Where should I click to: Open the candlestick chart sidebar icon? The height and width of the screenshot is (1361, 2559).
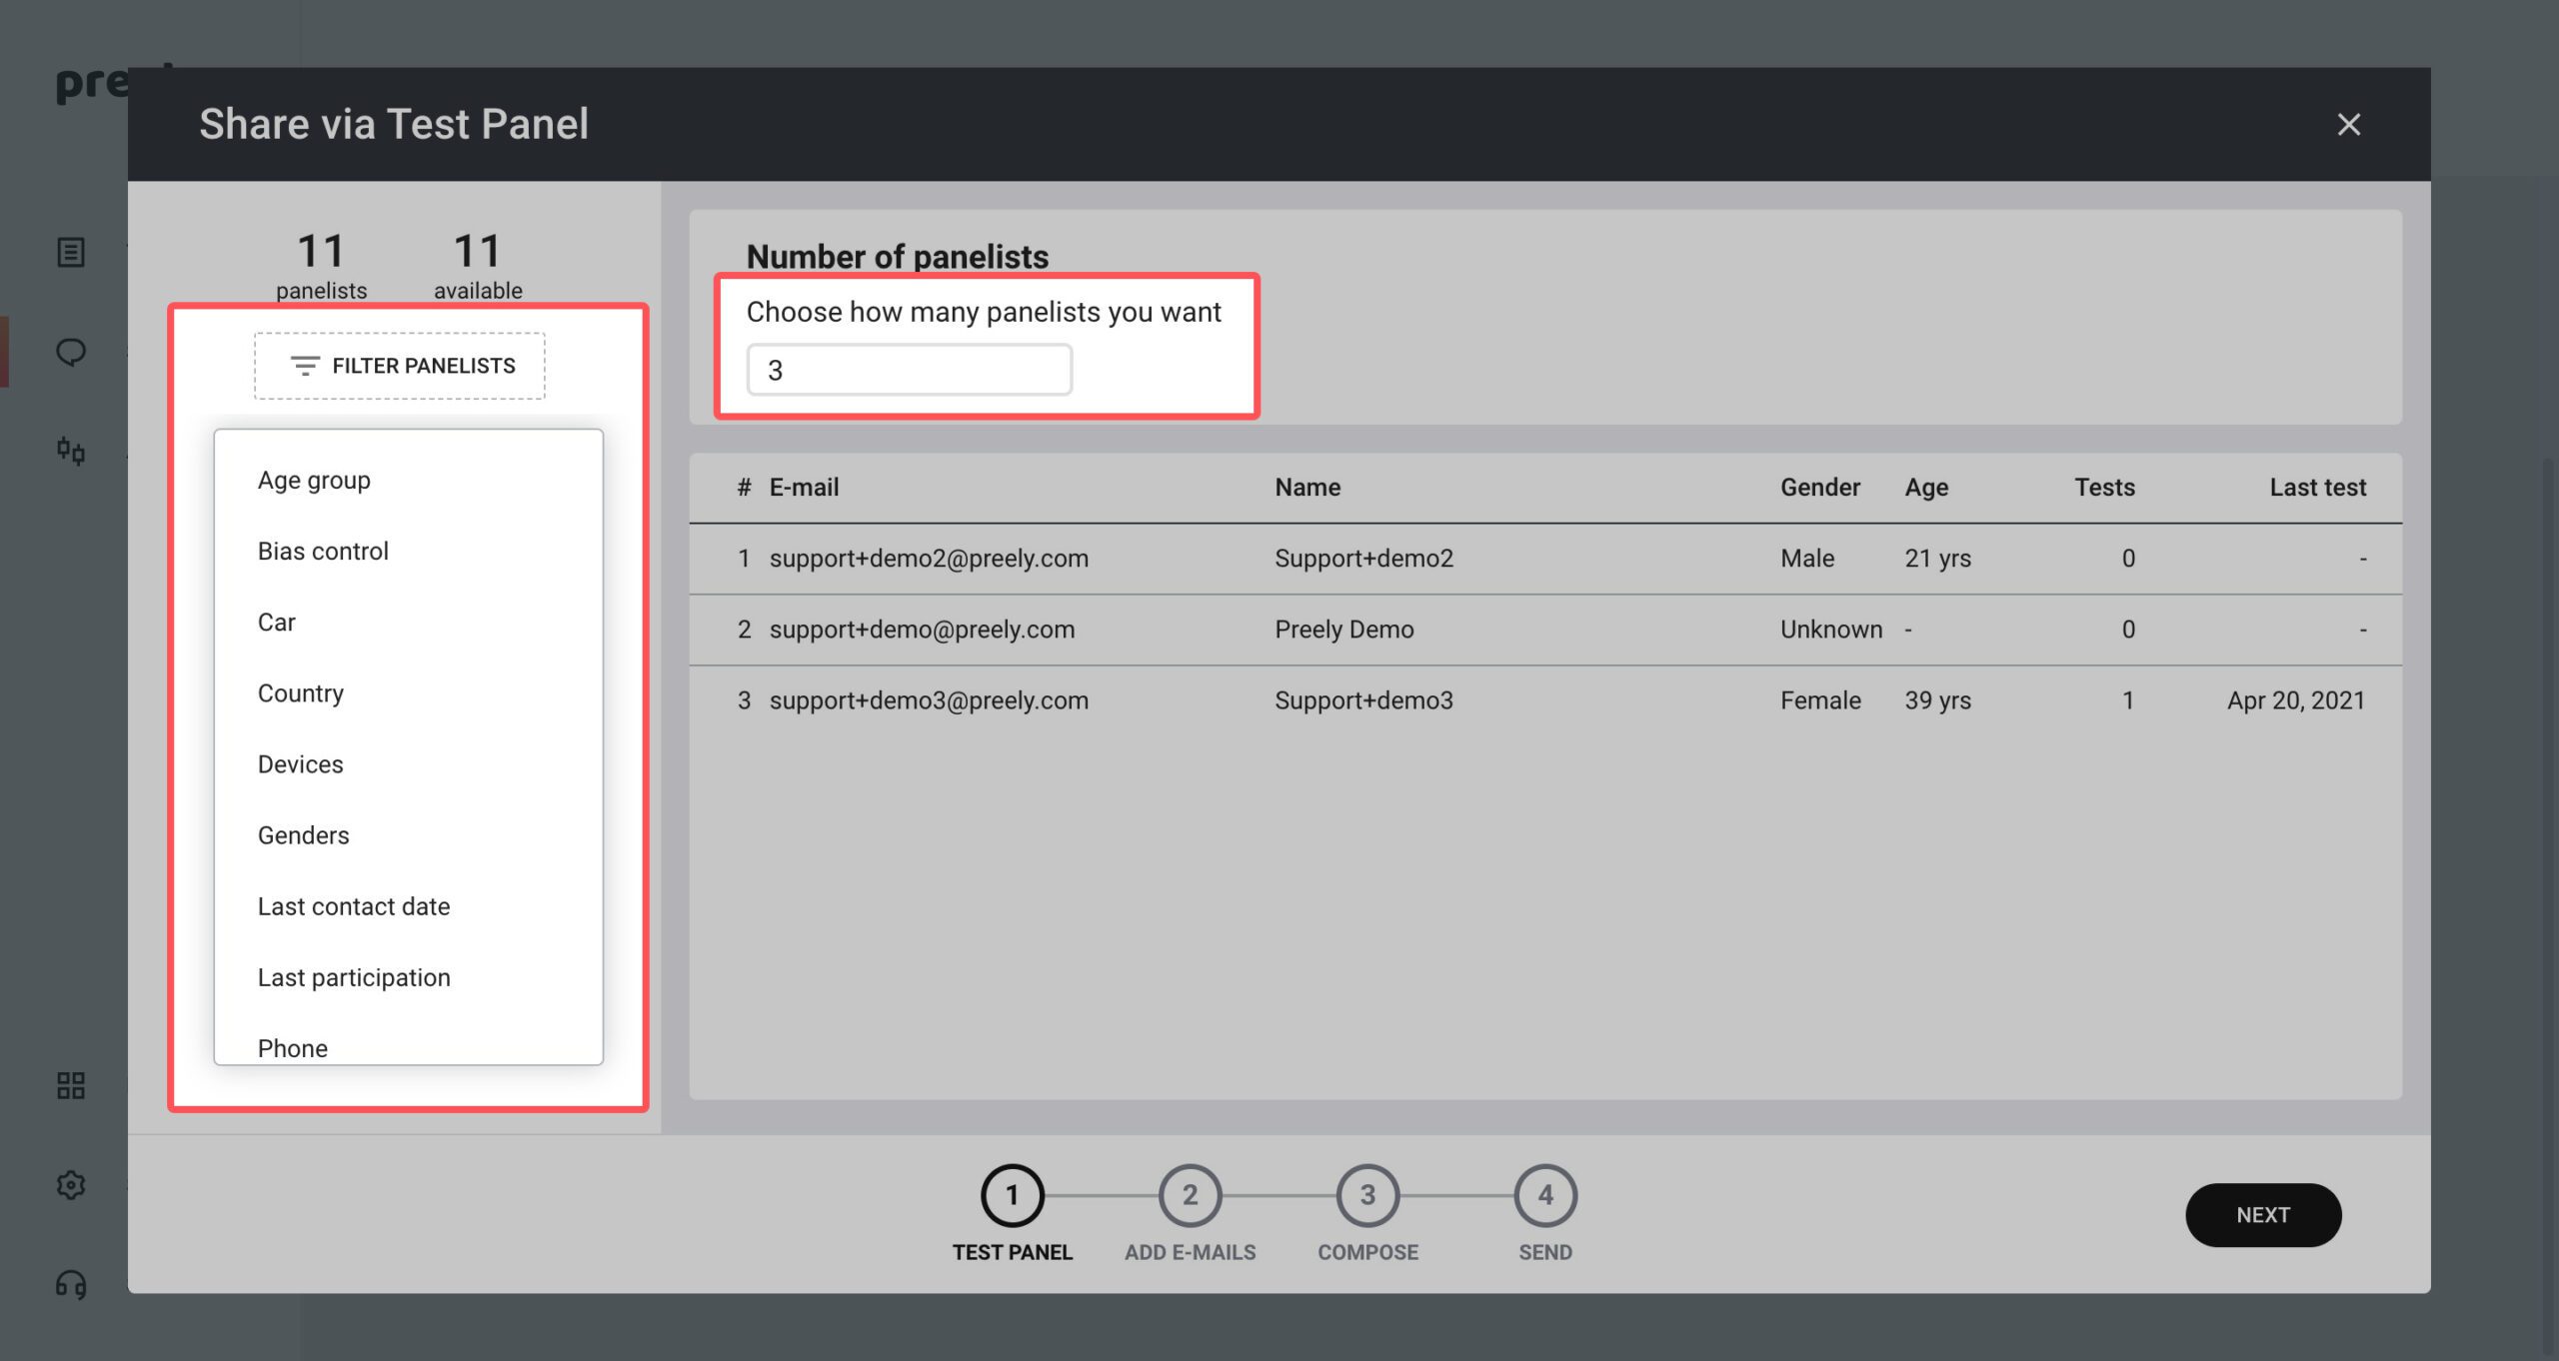click(71, 451)
